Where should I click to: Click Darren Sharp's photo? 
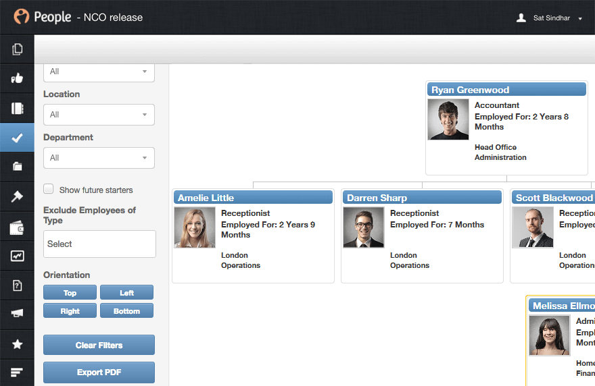tap(364, 227)
